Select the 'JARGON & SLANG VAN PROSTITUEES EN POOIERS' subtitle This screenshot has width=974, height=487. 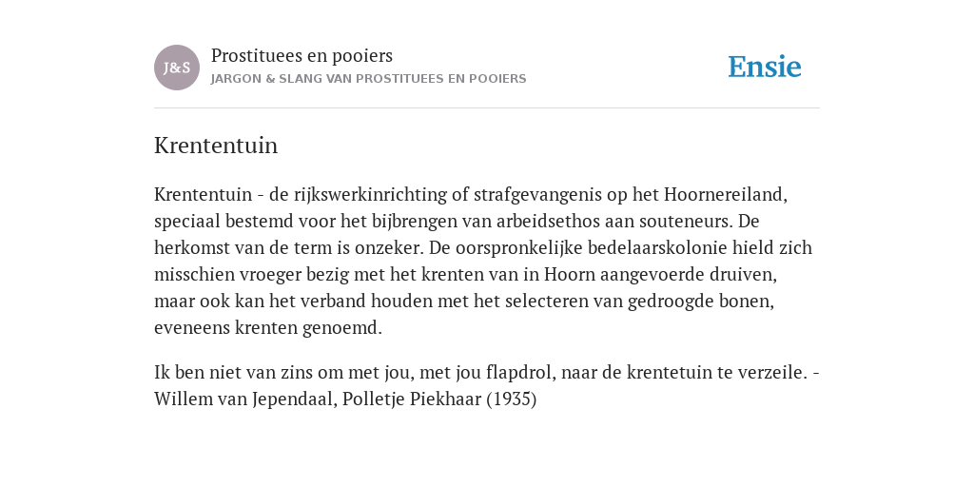[x=368, y=79]
